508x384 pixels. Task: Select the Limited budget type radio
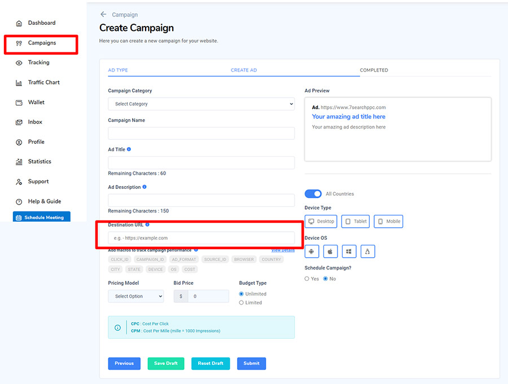point(242,303)
